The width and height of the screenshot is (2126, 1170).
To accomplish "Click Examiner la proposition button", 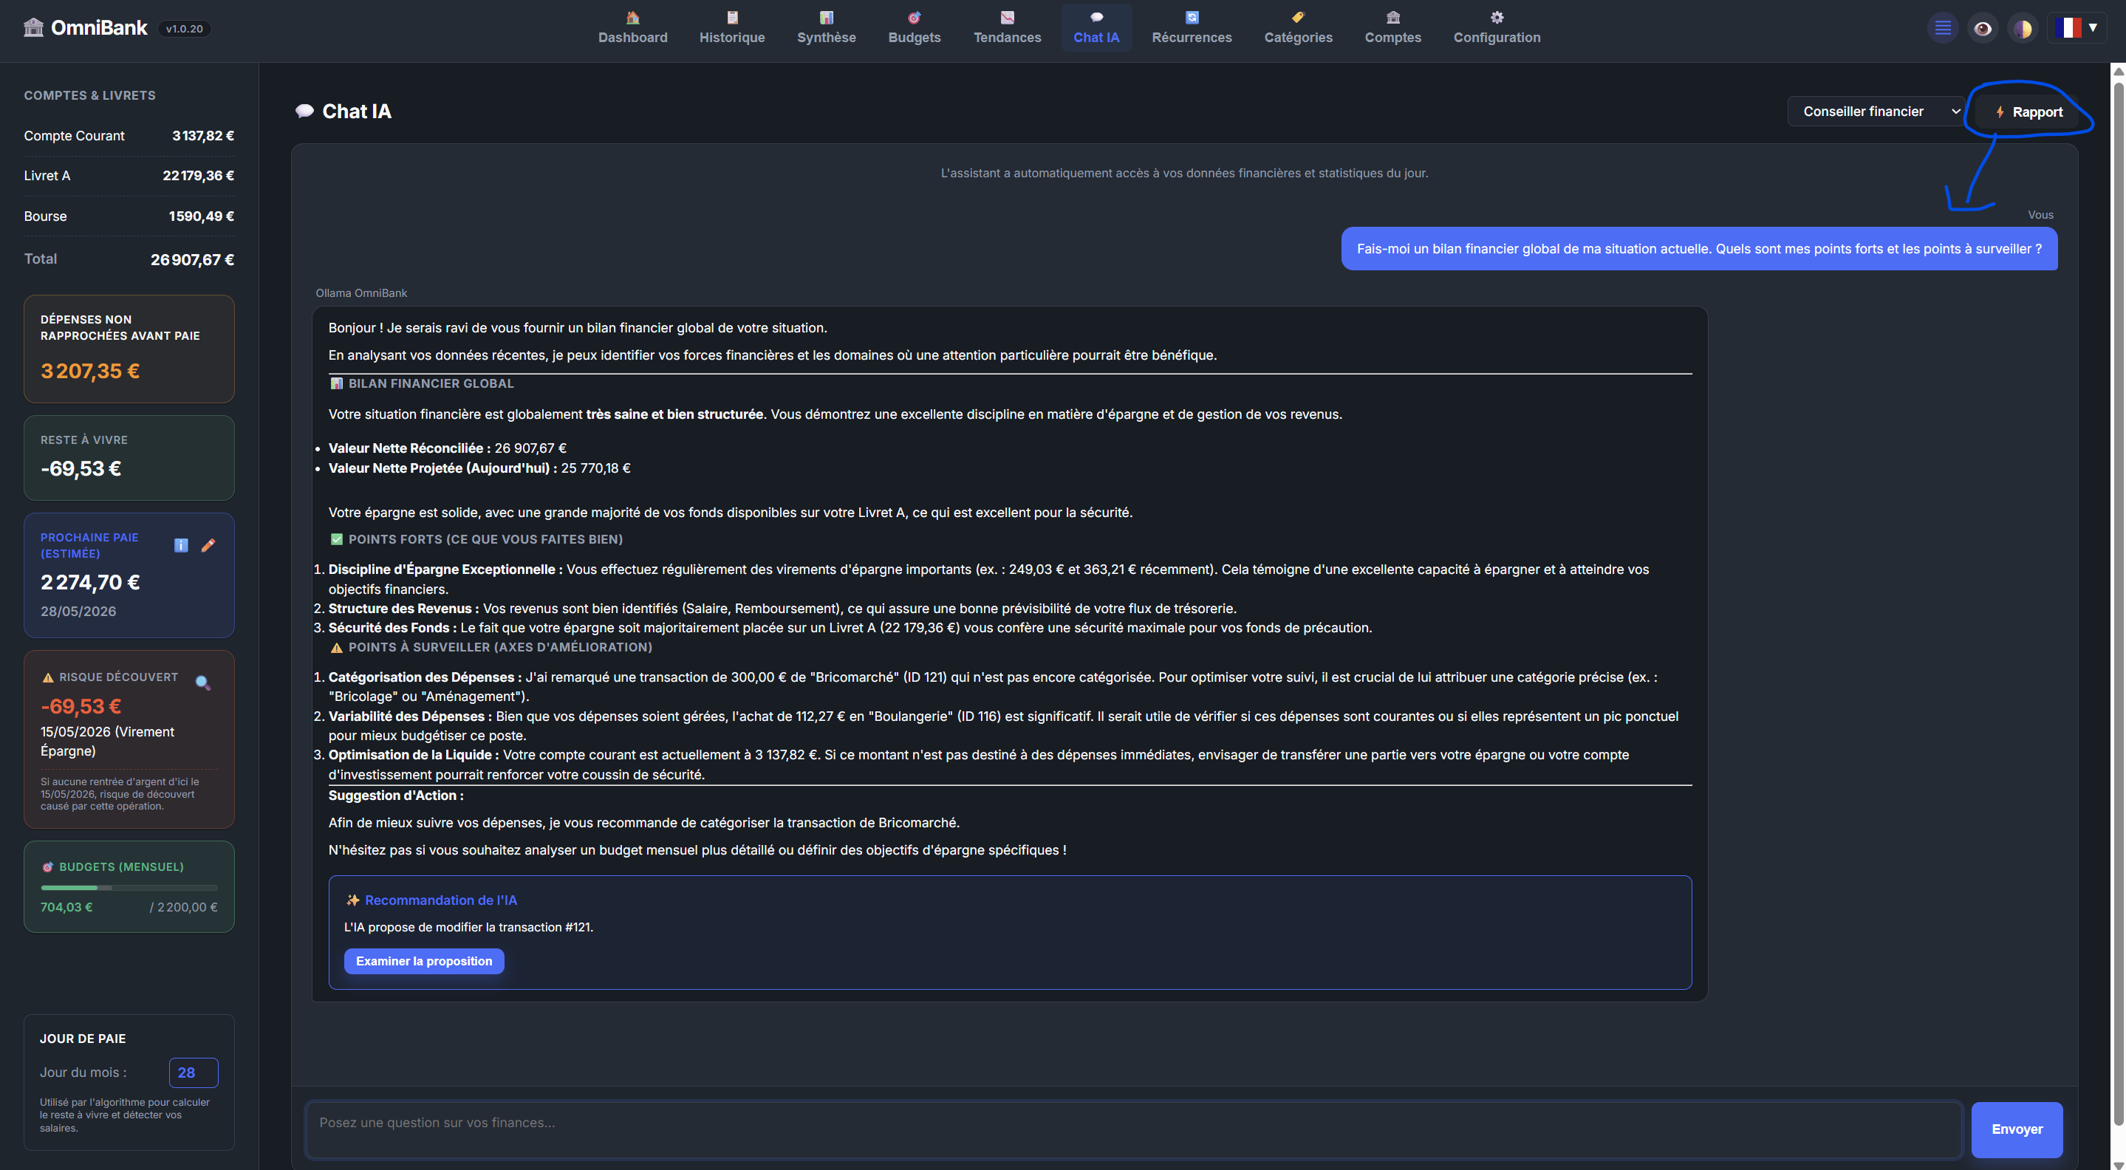I will [x=424, y=961].
